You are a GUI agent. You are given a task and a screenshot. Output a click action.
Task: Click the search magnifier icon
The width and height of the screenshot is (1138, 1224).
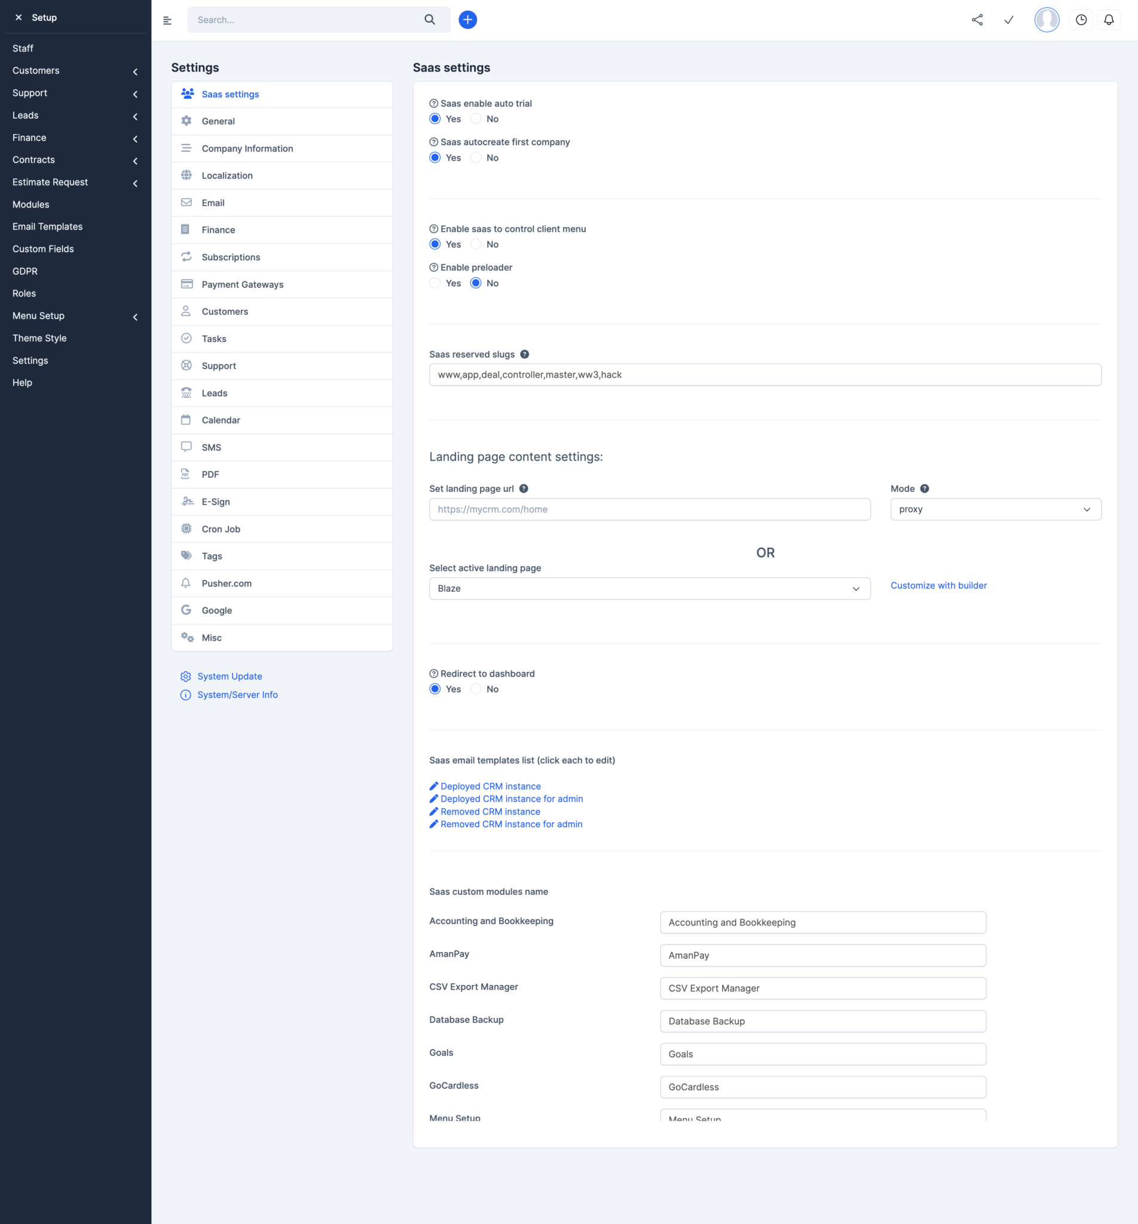point(430,19)
